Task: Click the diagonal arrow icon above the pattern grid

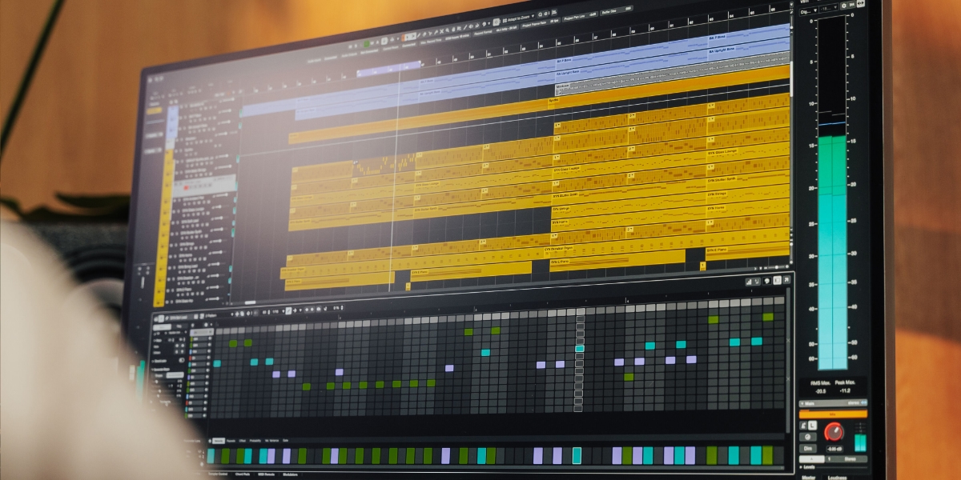Action: (786, 280)
